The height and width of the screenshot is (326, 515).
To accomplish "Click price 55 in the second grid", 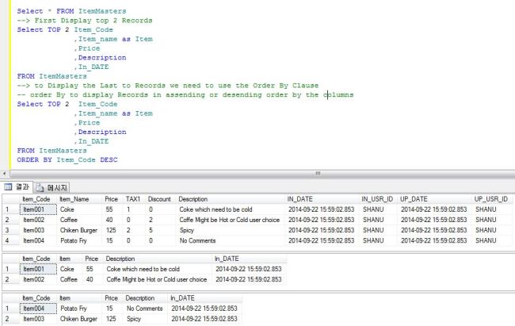I will 93,269.
